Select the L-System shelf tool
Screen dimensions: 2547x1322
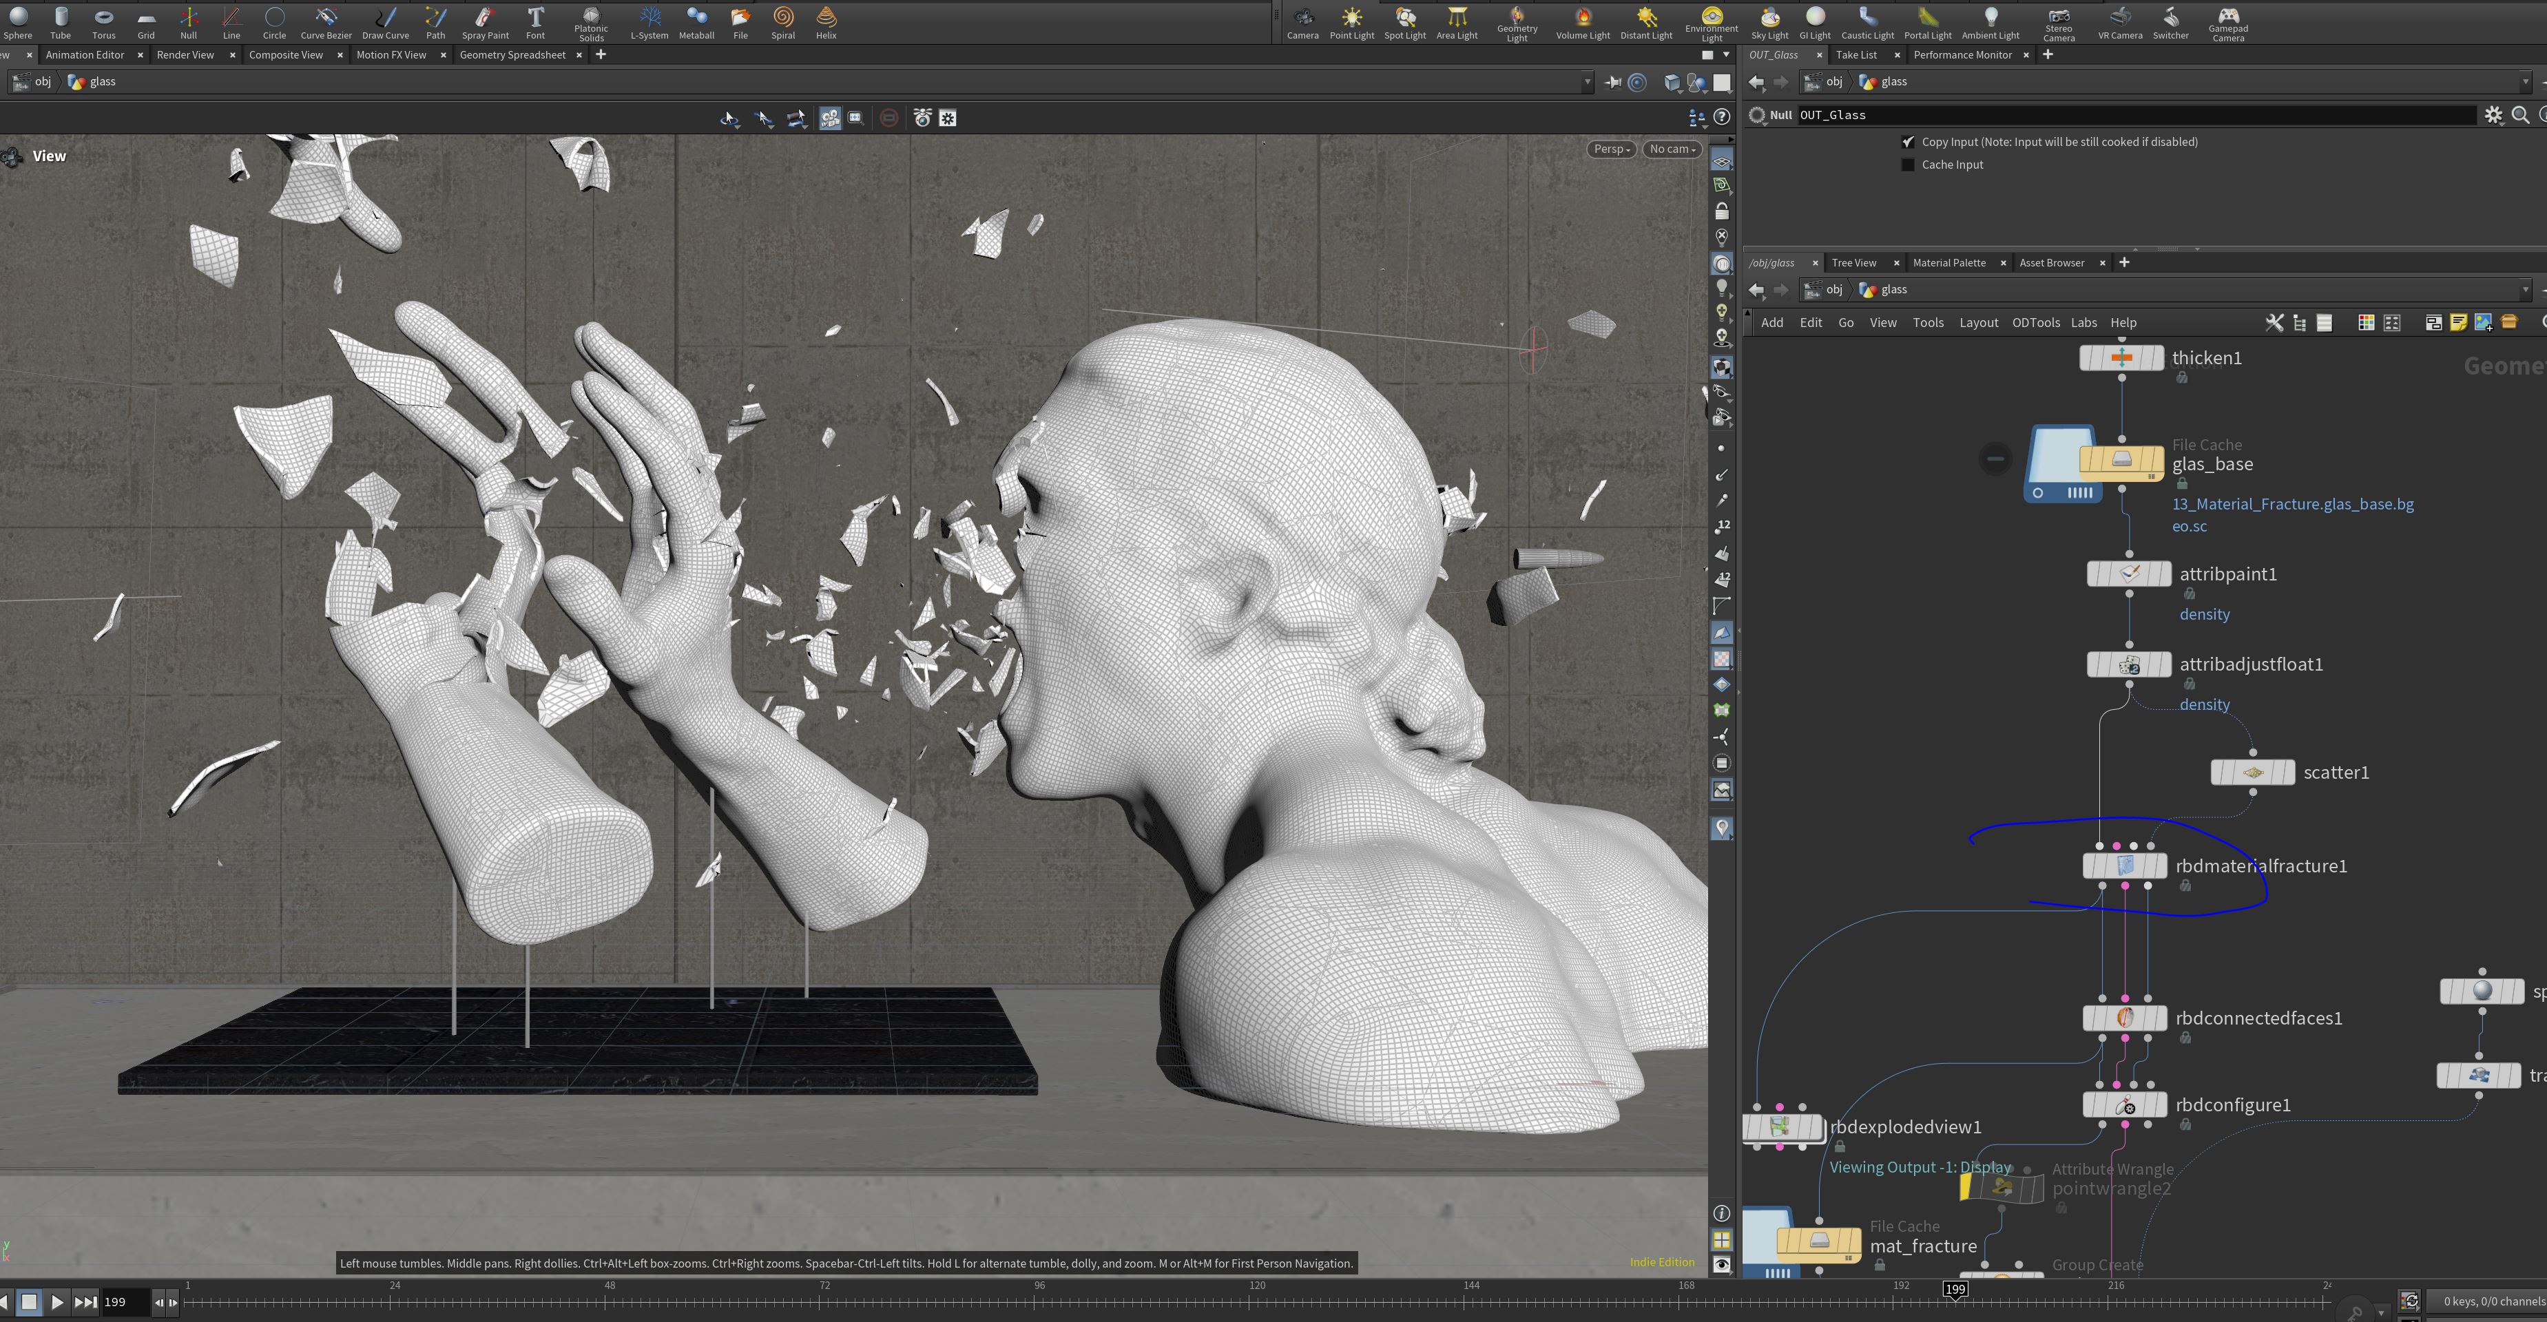649,23
